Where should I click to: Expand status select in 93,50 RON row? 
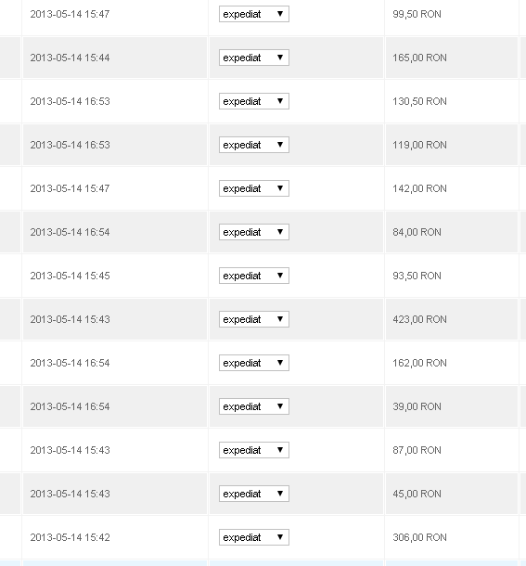(x=254, y=276)
